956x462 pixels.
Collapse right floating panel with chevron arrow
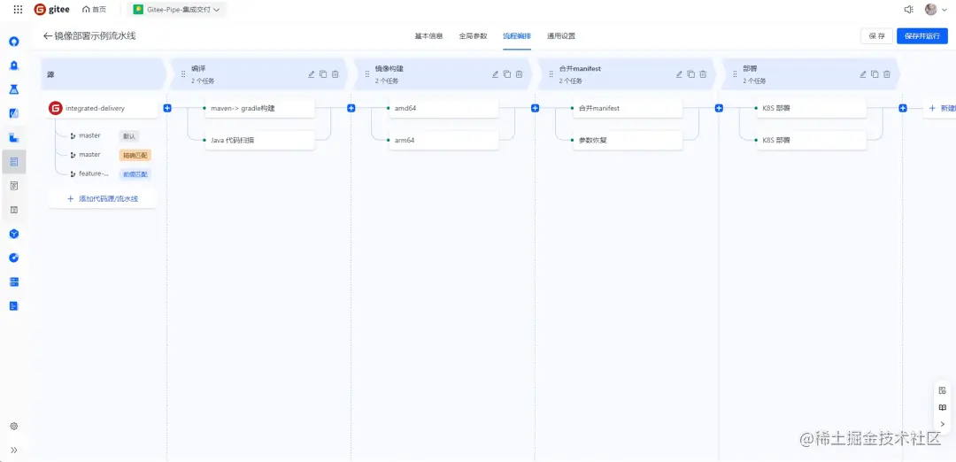(943, 424)
